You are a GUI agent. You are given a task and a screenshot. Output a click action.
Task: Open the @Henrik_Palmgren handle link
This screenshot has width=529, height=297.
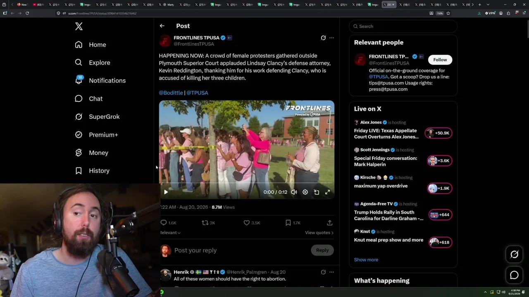click(247, 272)
